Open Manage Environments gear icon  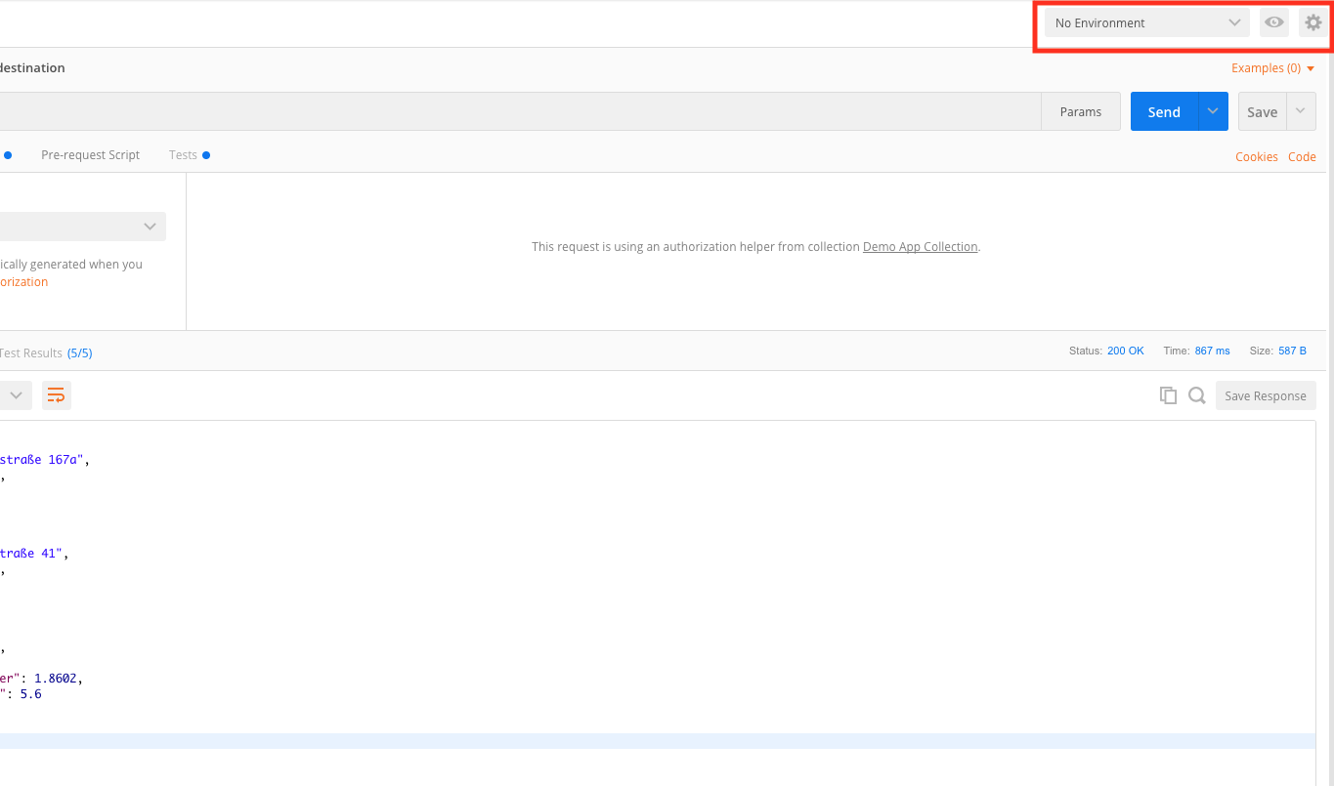(x=1312, y=22)
